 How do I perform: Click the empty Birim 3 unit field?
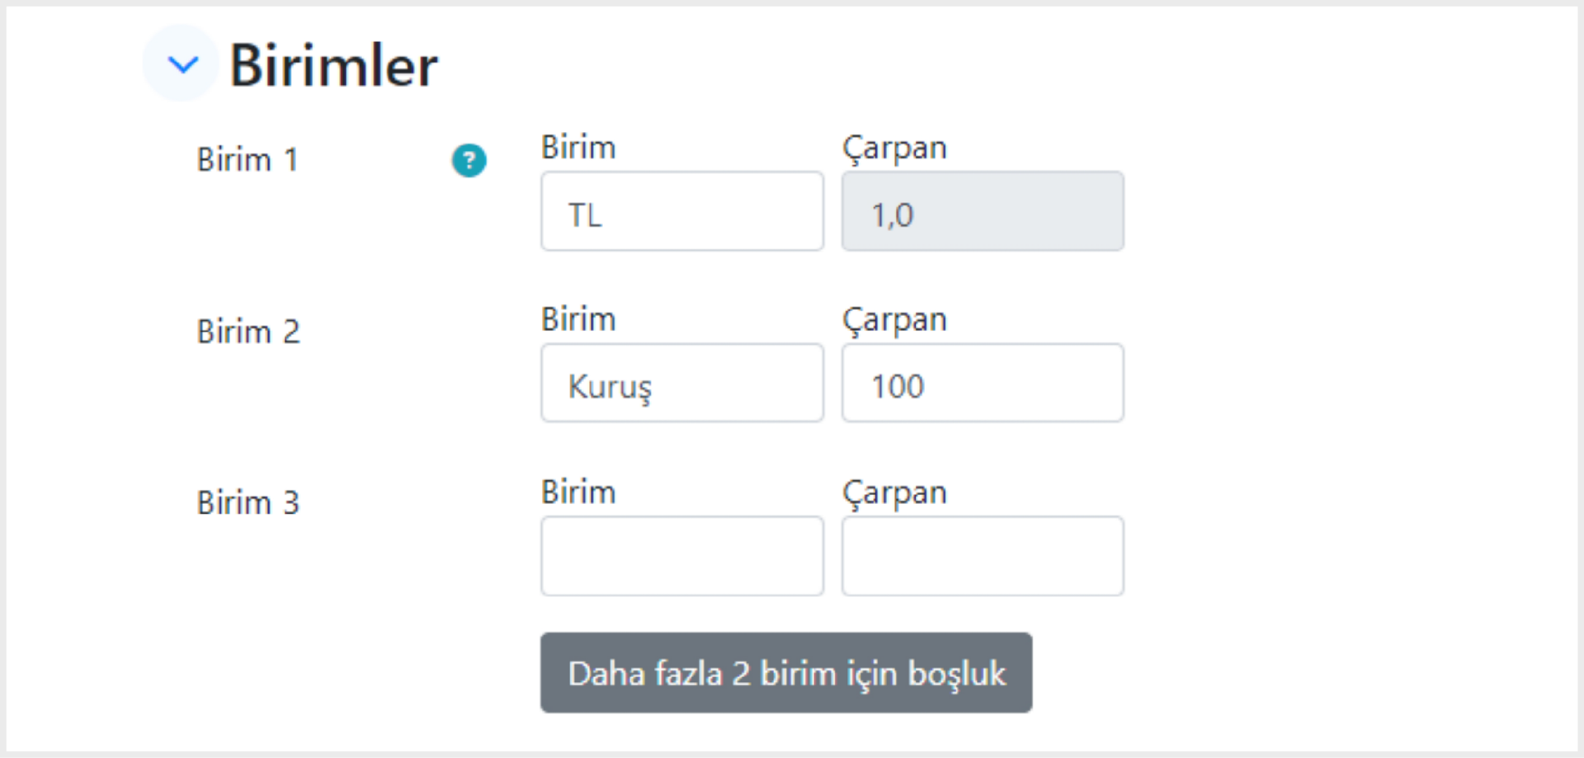[x=682, y=556]
